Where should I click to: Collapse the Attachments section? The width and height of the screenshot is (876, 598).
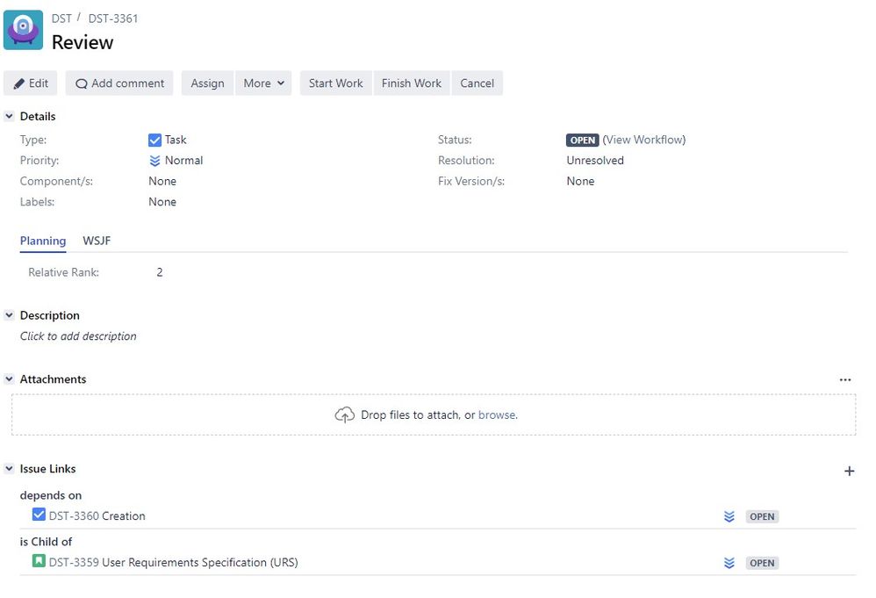(9, 379)
